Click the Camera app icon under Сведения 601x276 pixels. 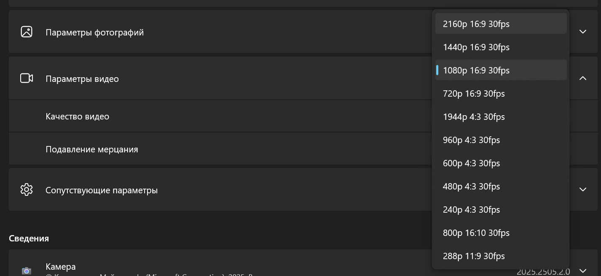click(x=27, y=271)
